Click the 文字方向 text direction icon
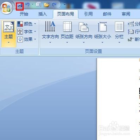The height and width of the screenshot is (140, 140). click(x=50, y=26)
